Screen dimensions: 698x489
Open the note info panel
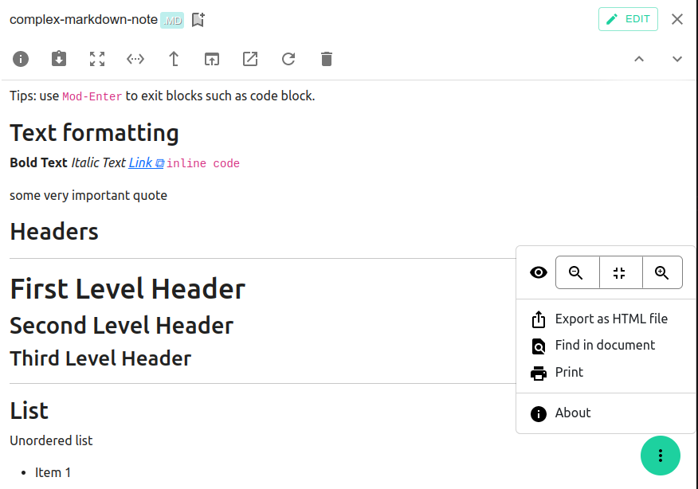[21, 59]
